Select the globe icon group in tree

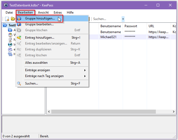[x=10, y=45]
